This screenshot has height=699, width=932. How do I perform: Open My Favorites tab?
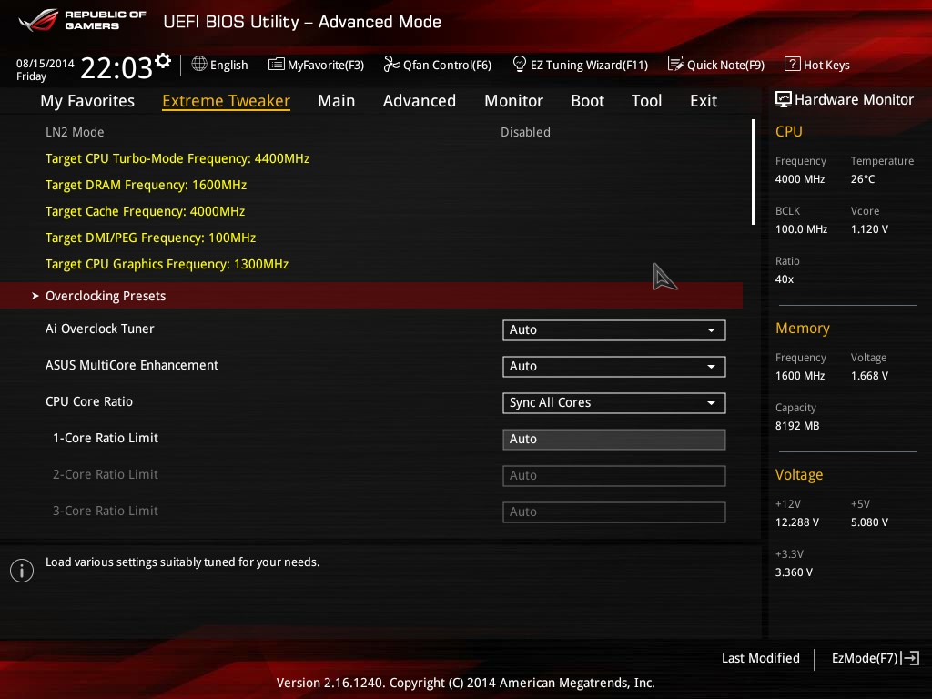click(x=87, y=101)
